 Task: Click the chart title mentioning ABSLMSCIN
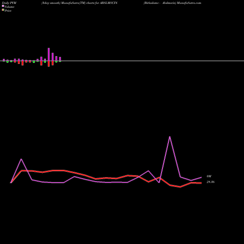80,3
